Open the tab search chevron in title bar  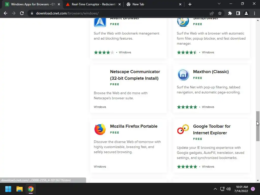coord(219,4)
